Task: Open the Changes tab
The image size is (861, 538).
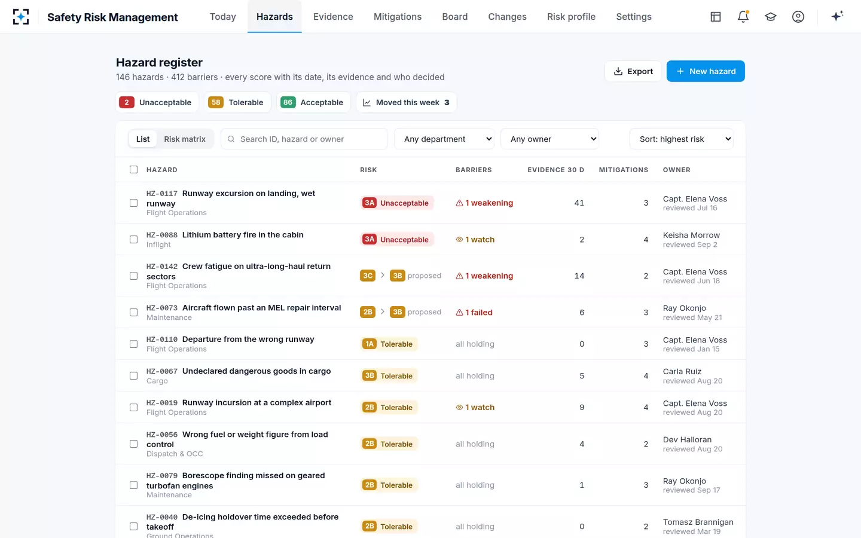Action: click(507, 17)
